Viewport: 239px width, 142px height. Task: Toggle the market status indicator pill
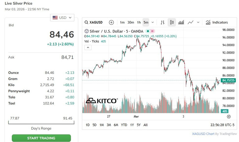pyautogui.click(x=150, y=31)
